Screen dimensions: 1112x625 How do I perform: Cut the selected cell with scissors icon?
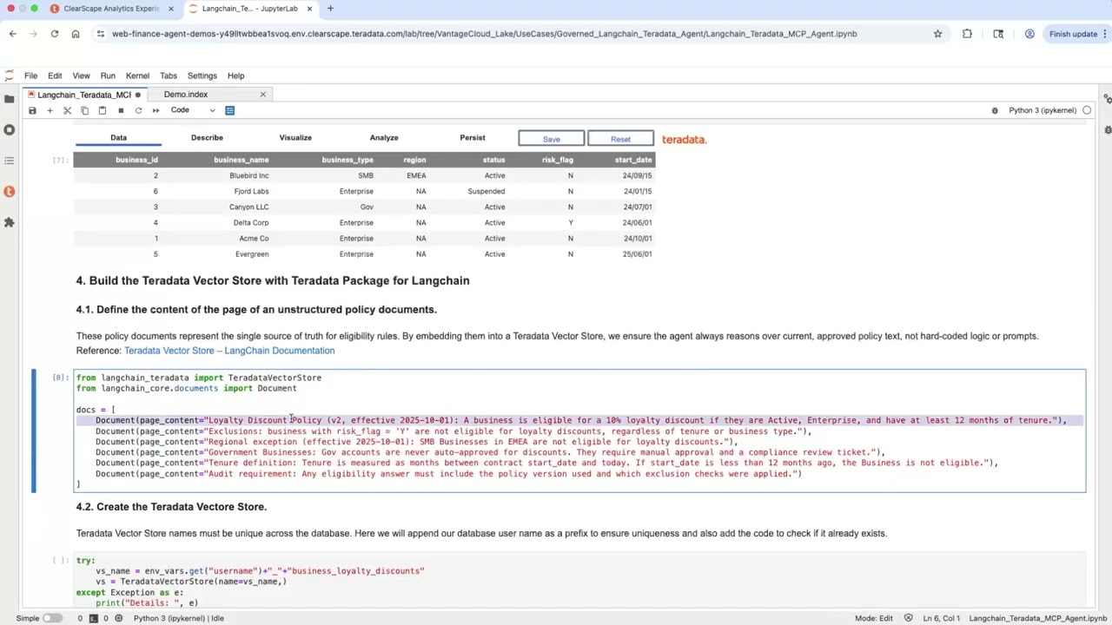[x=67, y=110]
